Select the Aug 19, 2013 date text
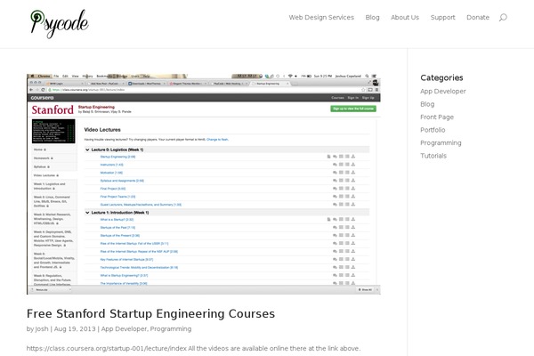The width and height of the screenshot is (534, 356). pos(75,328)
